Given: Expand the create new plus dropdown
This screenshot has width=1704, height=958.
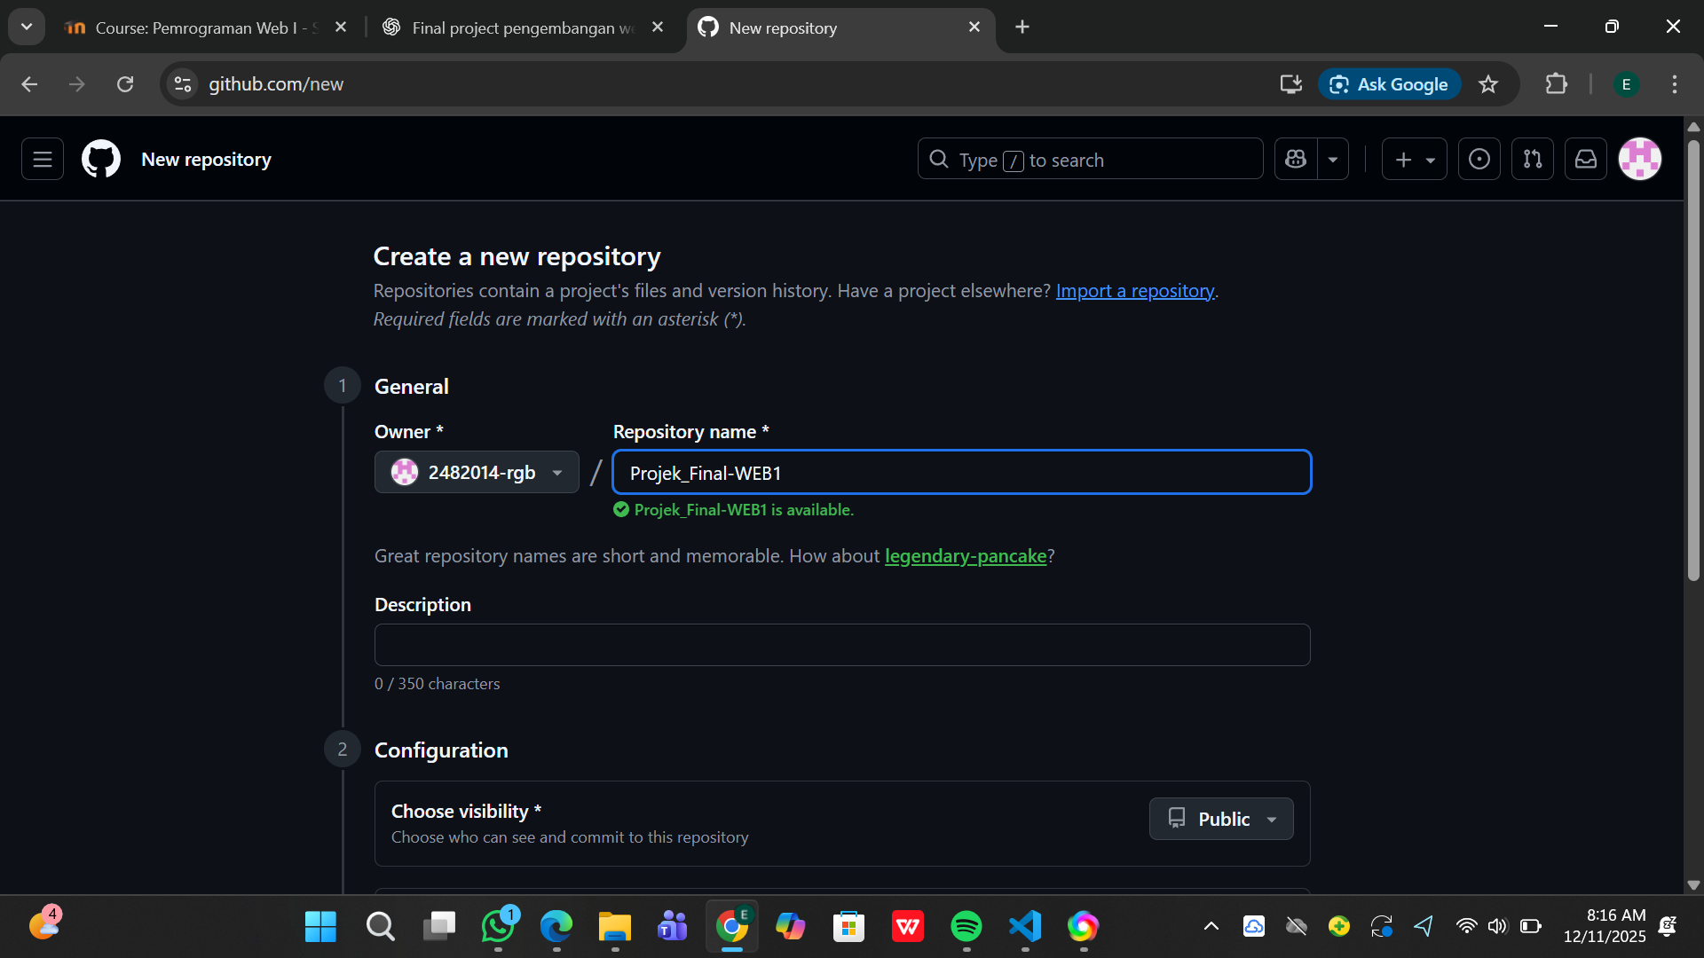Looking at the screenshot, I should 1414,160.
